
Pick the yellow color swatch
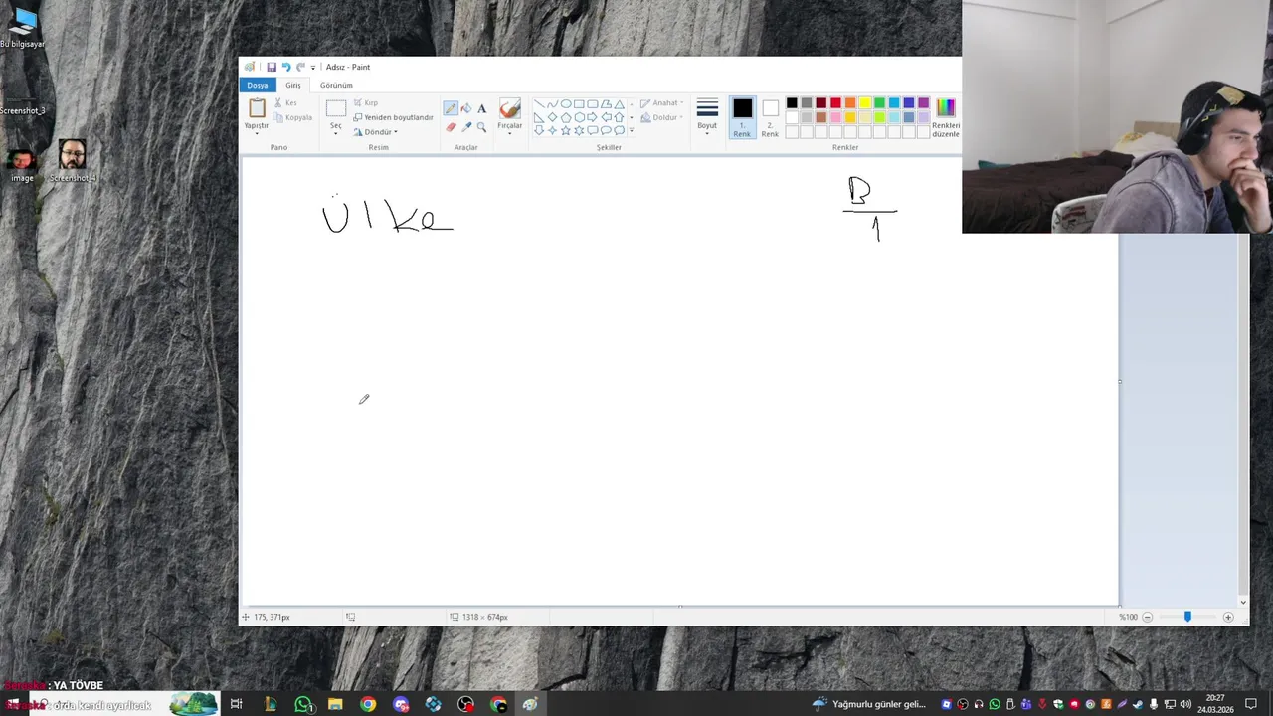[x=865, y=103]
